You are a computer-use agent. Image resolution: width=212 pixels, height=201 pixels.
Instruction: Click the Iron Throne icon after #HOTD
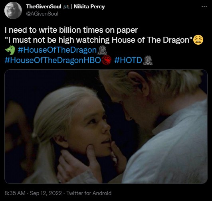click(x=148, y=60)
